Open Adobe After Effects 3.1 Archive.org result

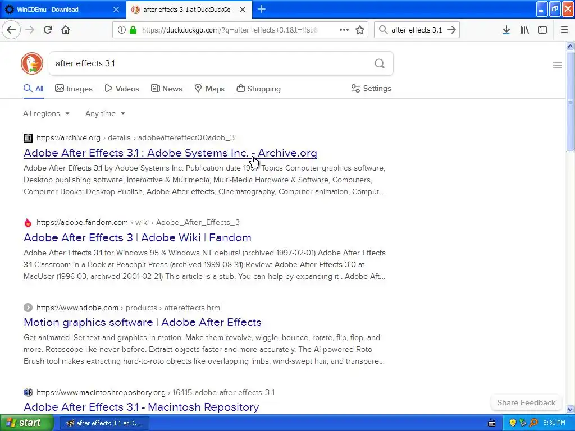170,153
